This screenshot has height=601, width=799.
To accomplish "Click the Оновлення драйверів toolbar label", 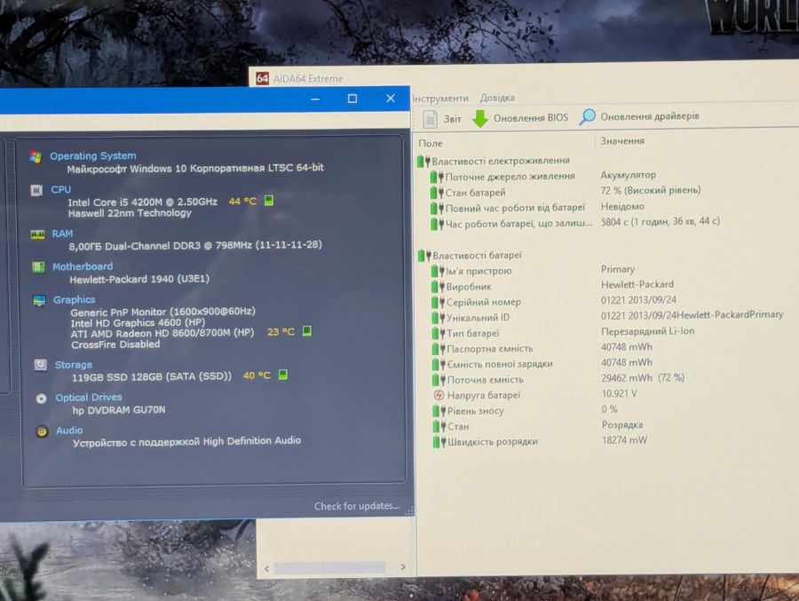I will (650, 116).
